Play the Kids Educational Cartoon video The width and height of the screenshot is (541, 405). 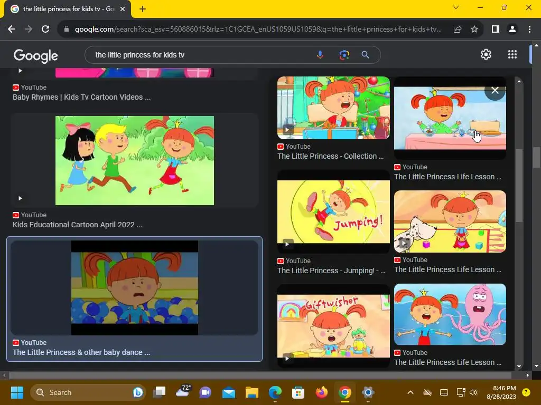point(21,198)
